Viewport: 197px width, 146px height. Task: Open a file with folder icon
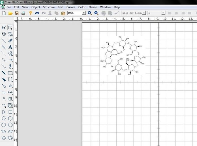(x=10, y=13)
